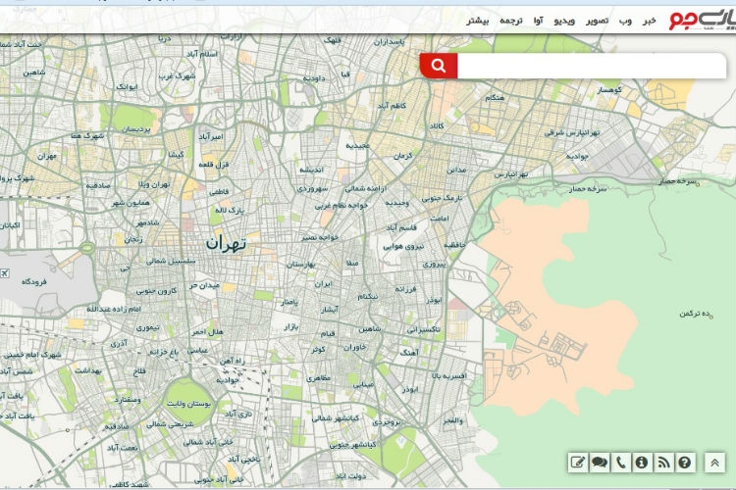Open the ویدیو (video) section
Viewport: 736px width, 490px height.
pos(565,20)
